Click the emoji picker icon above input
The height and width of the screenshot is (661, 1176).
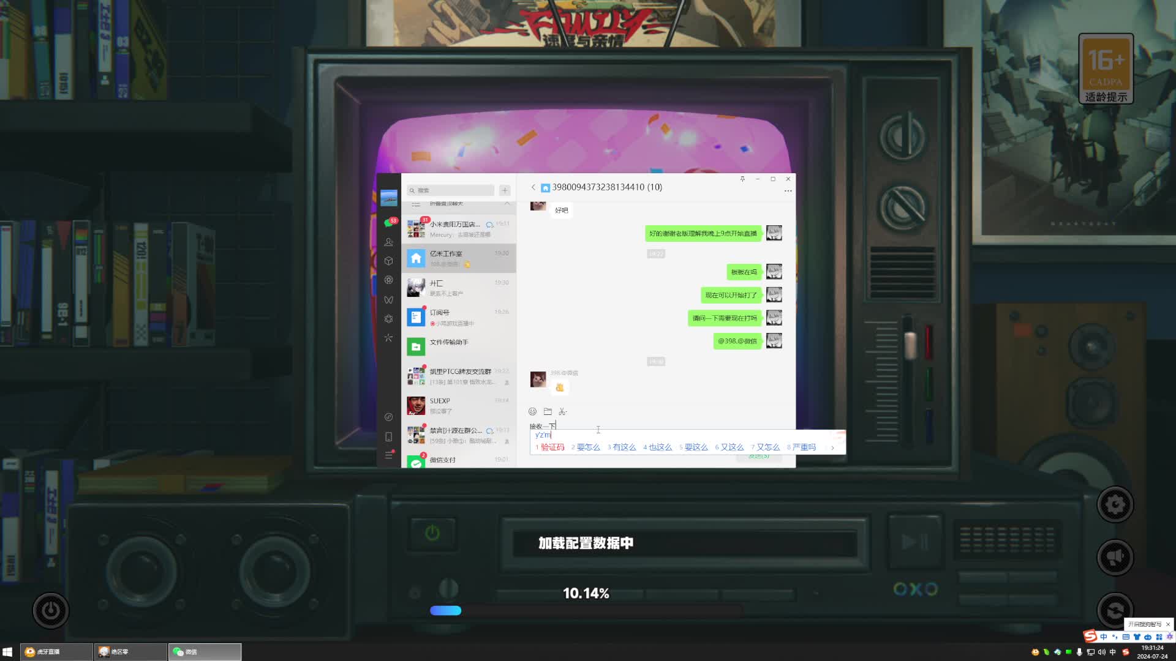coord(532,412)
